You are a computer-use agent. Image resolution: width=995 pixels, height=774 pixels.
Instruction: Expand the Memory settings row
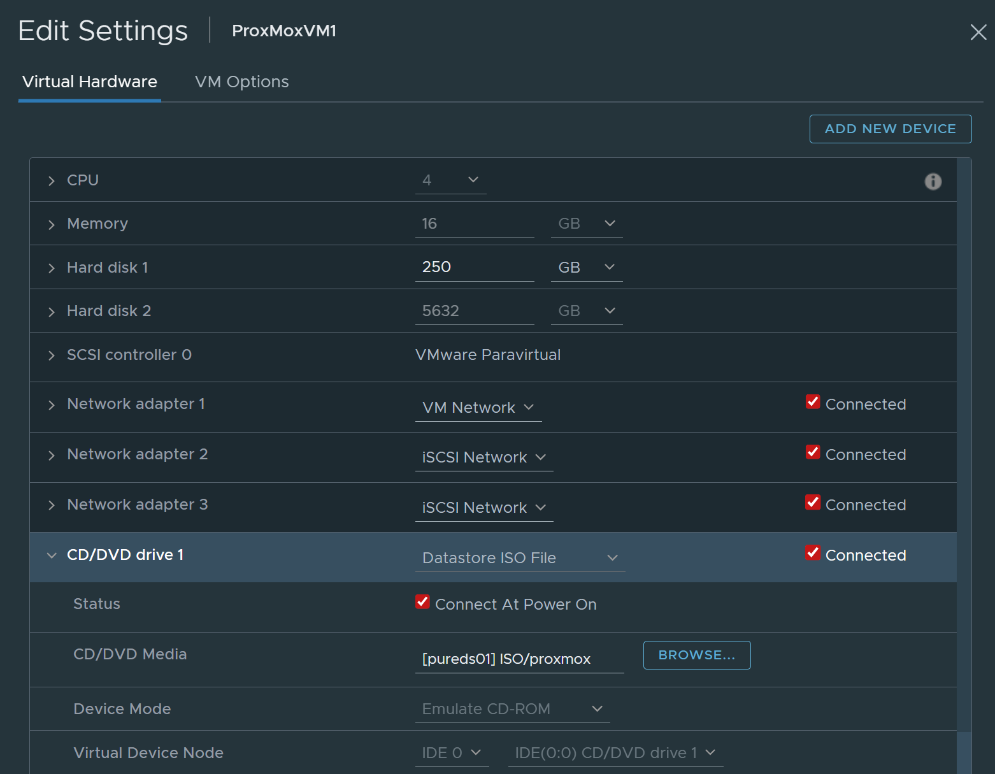pyautogui.click(x=52, y=224)
